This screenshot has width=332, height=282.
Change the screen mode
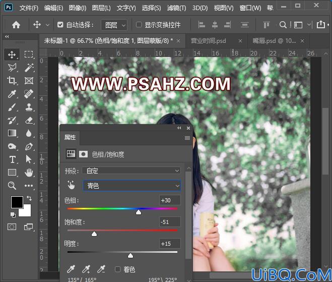coord(28,227)
